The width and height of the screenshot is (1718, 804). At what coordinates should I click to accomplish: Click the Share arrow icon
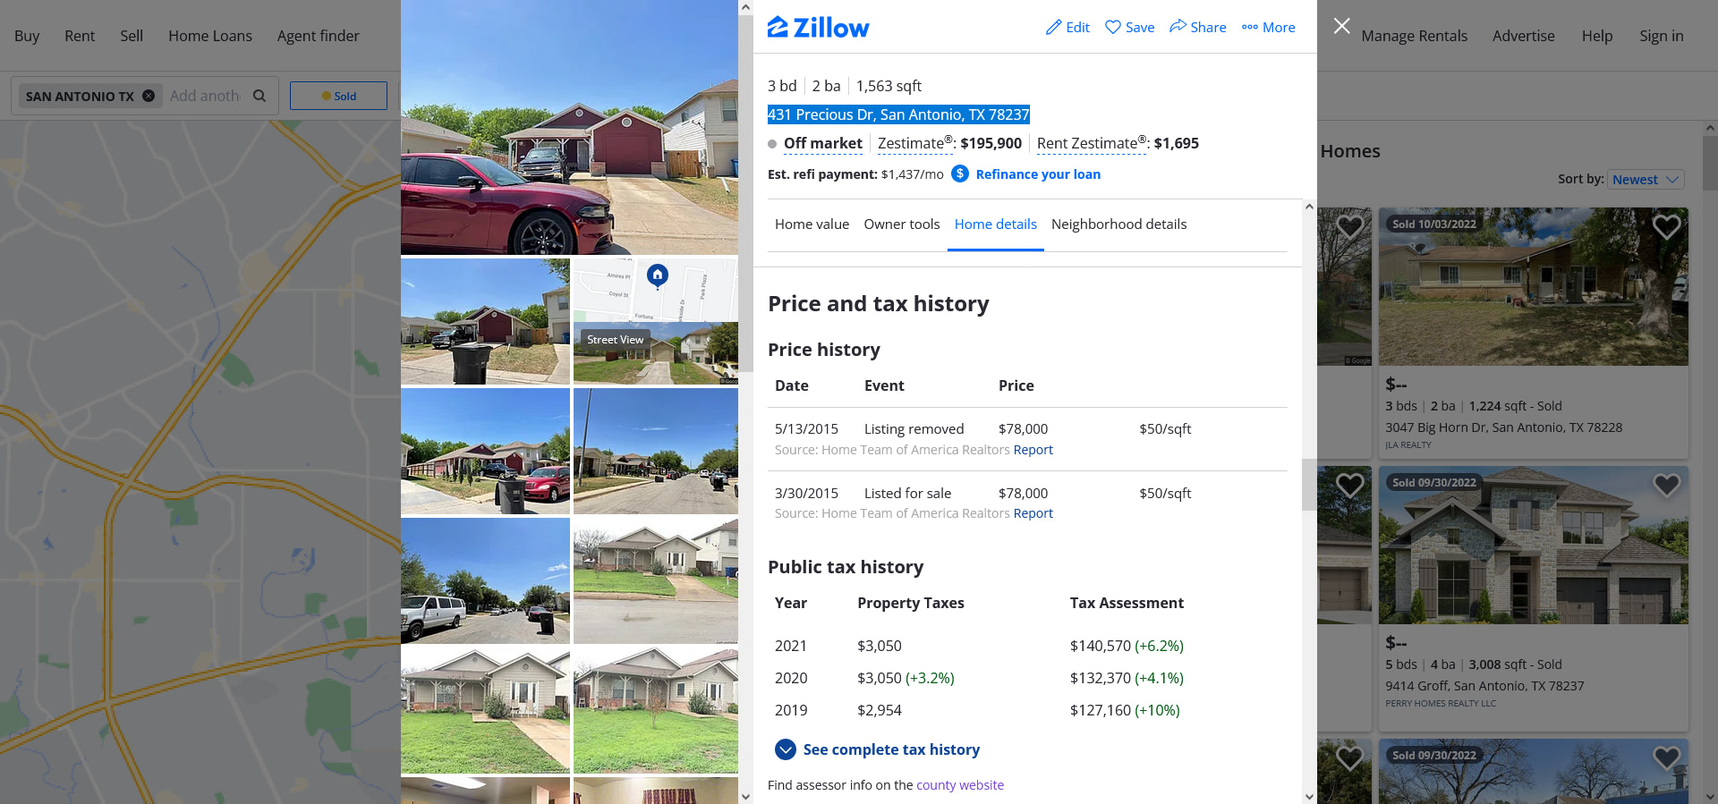(1178, 27)
